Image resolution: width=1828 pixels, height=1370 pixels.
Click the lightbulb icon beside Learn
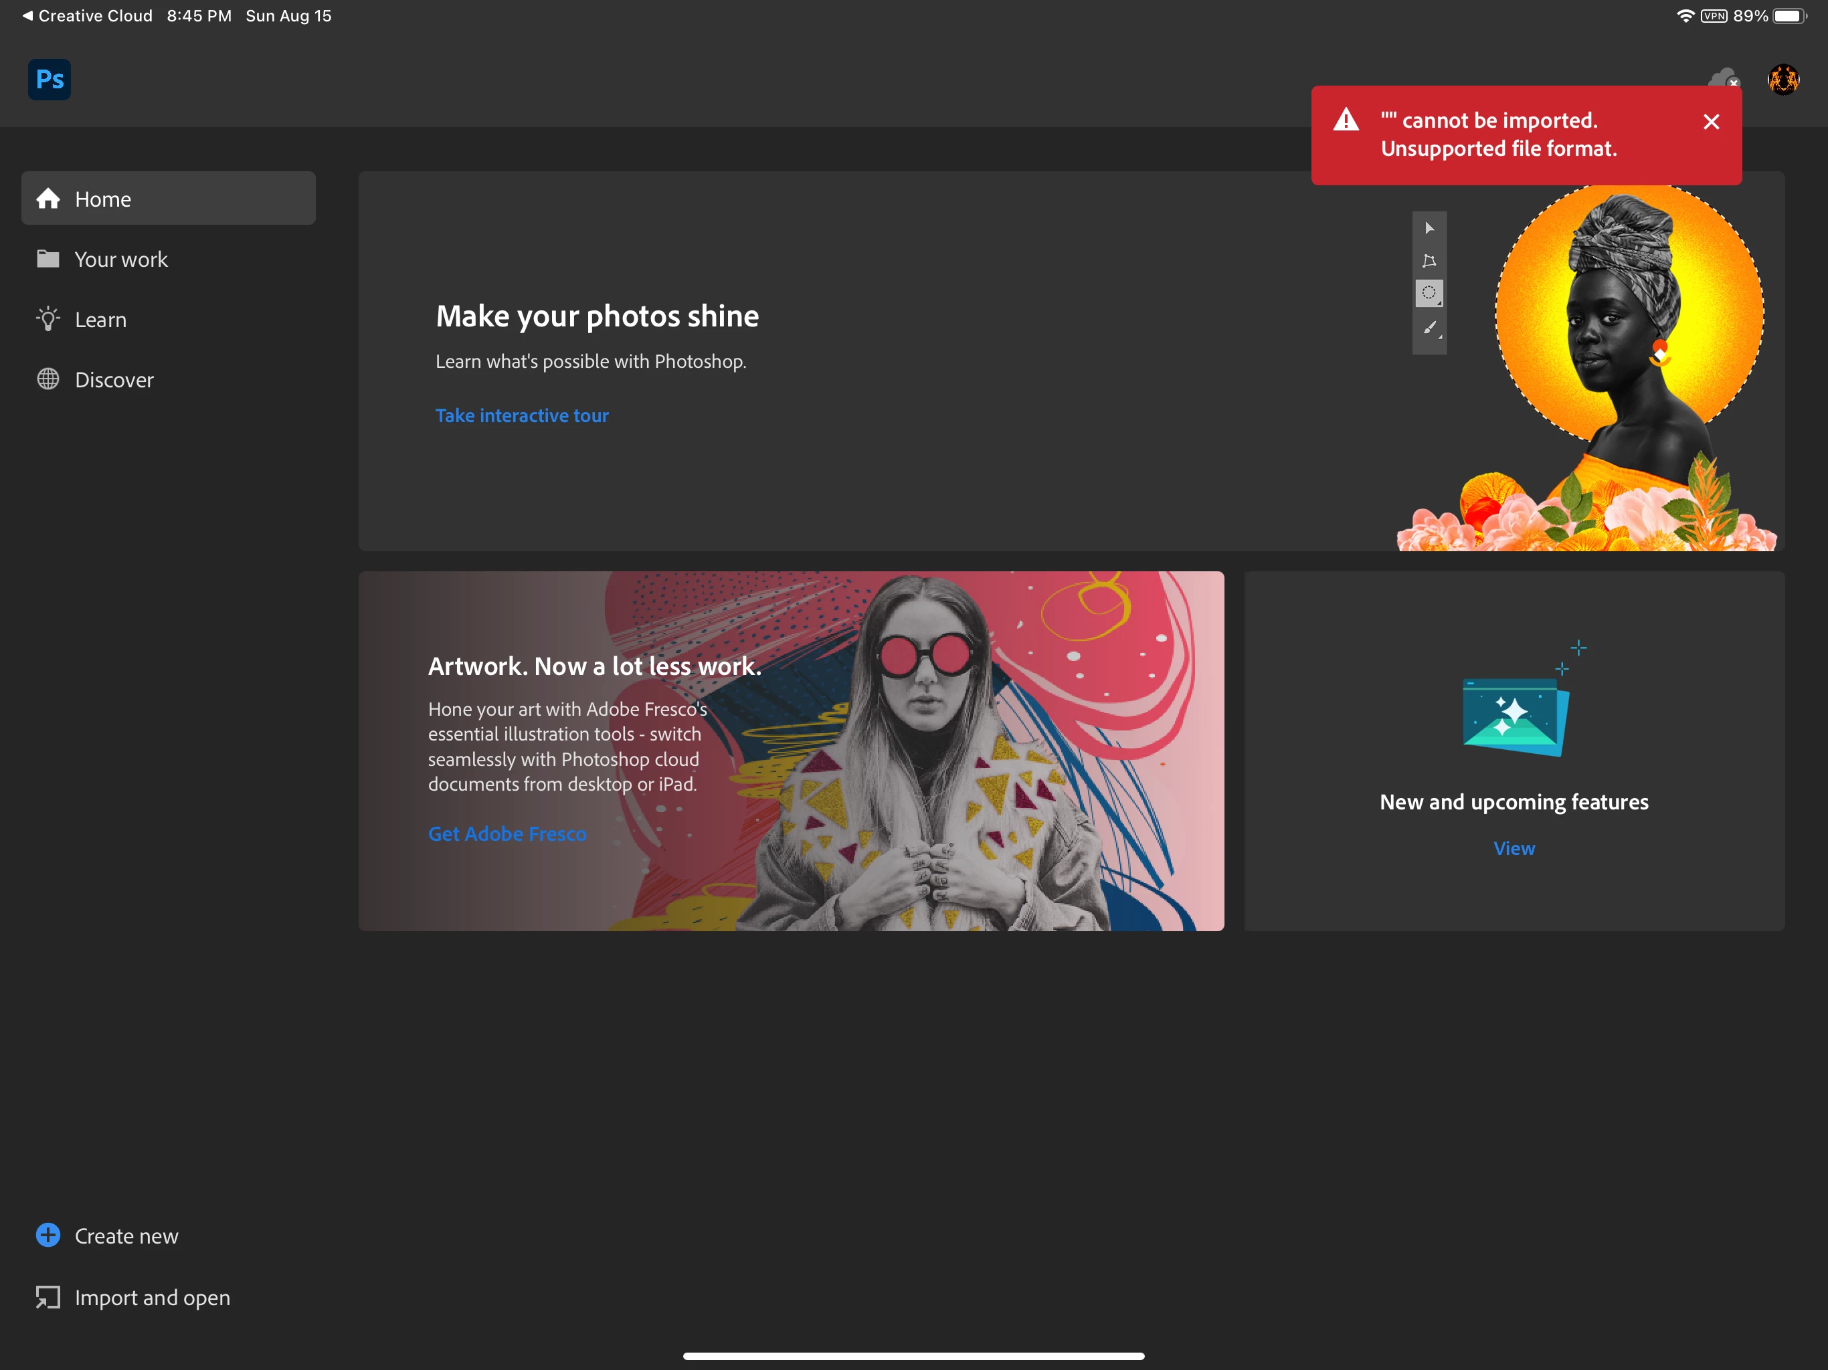48,320
